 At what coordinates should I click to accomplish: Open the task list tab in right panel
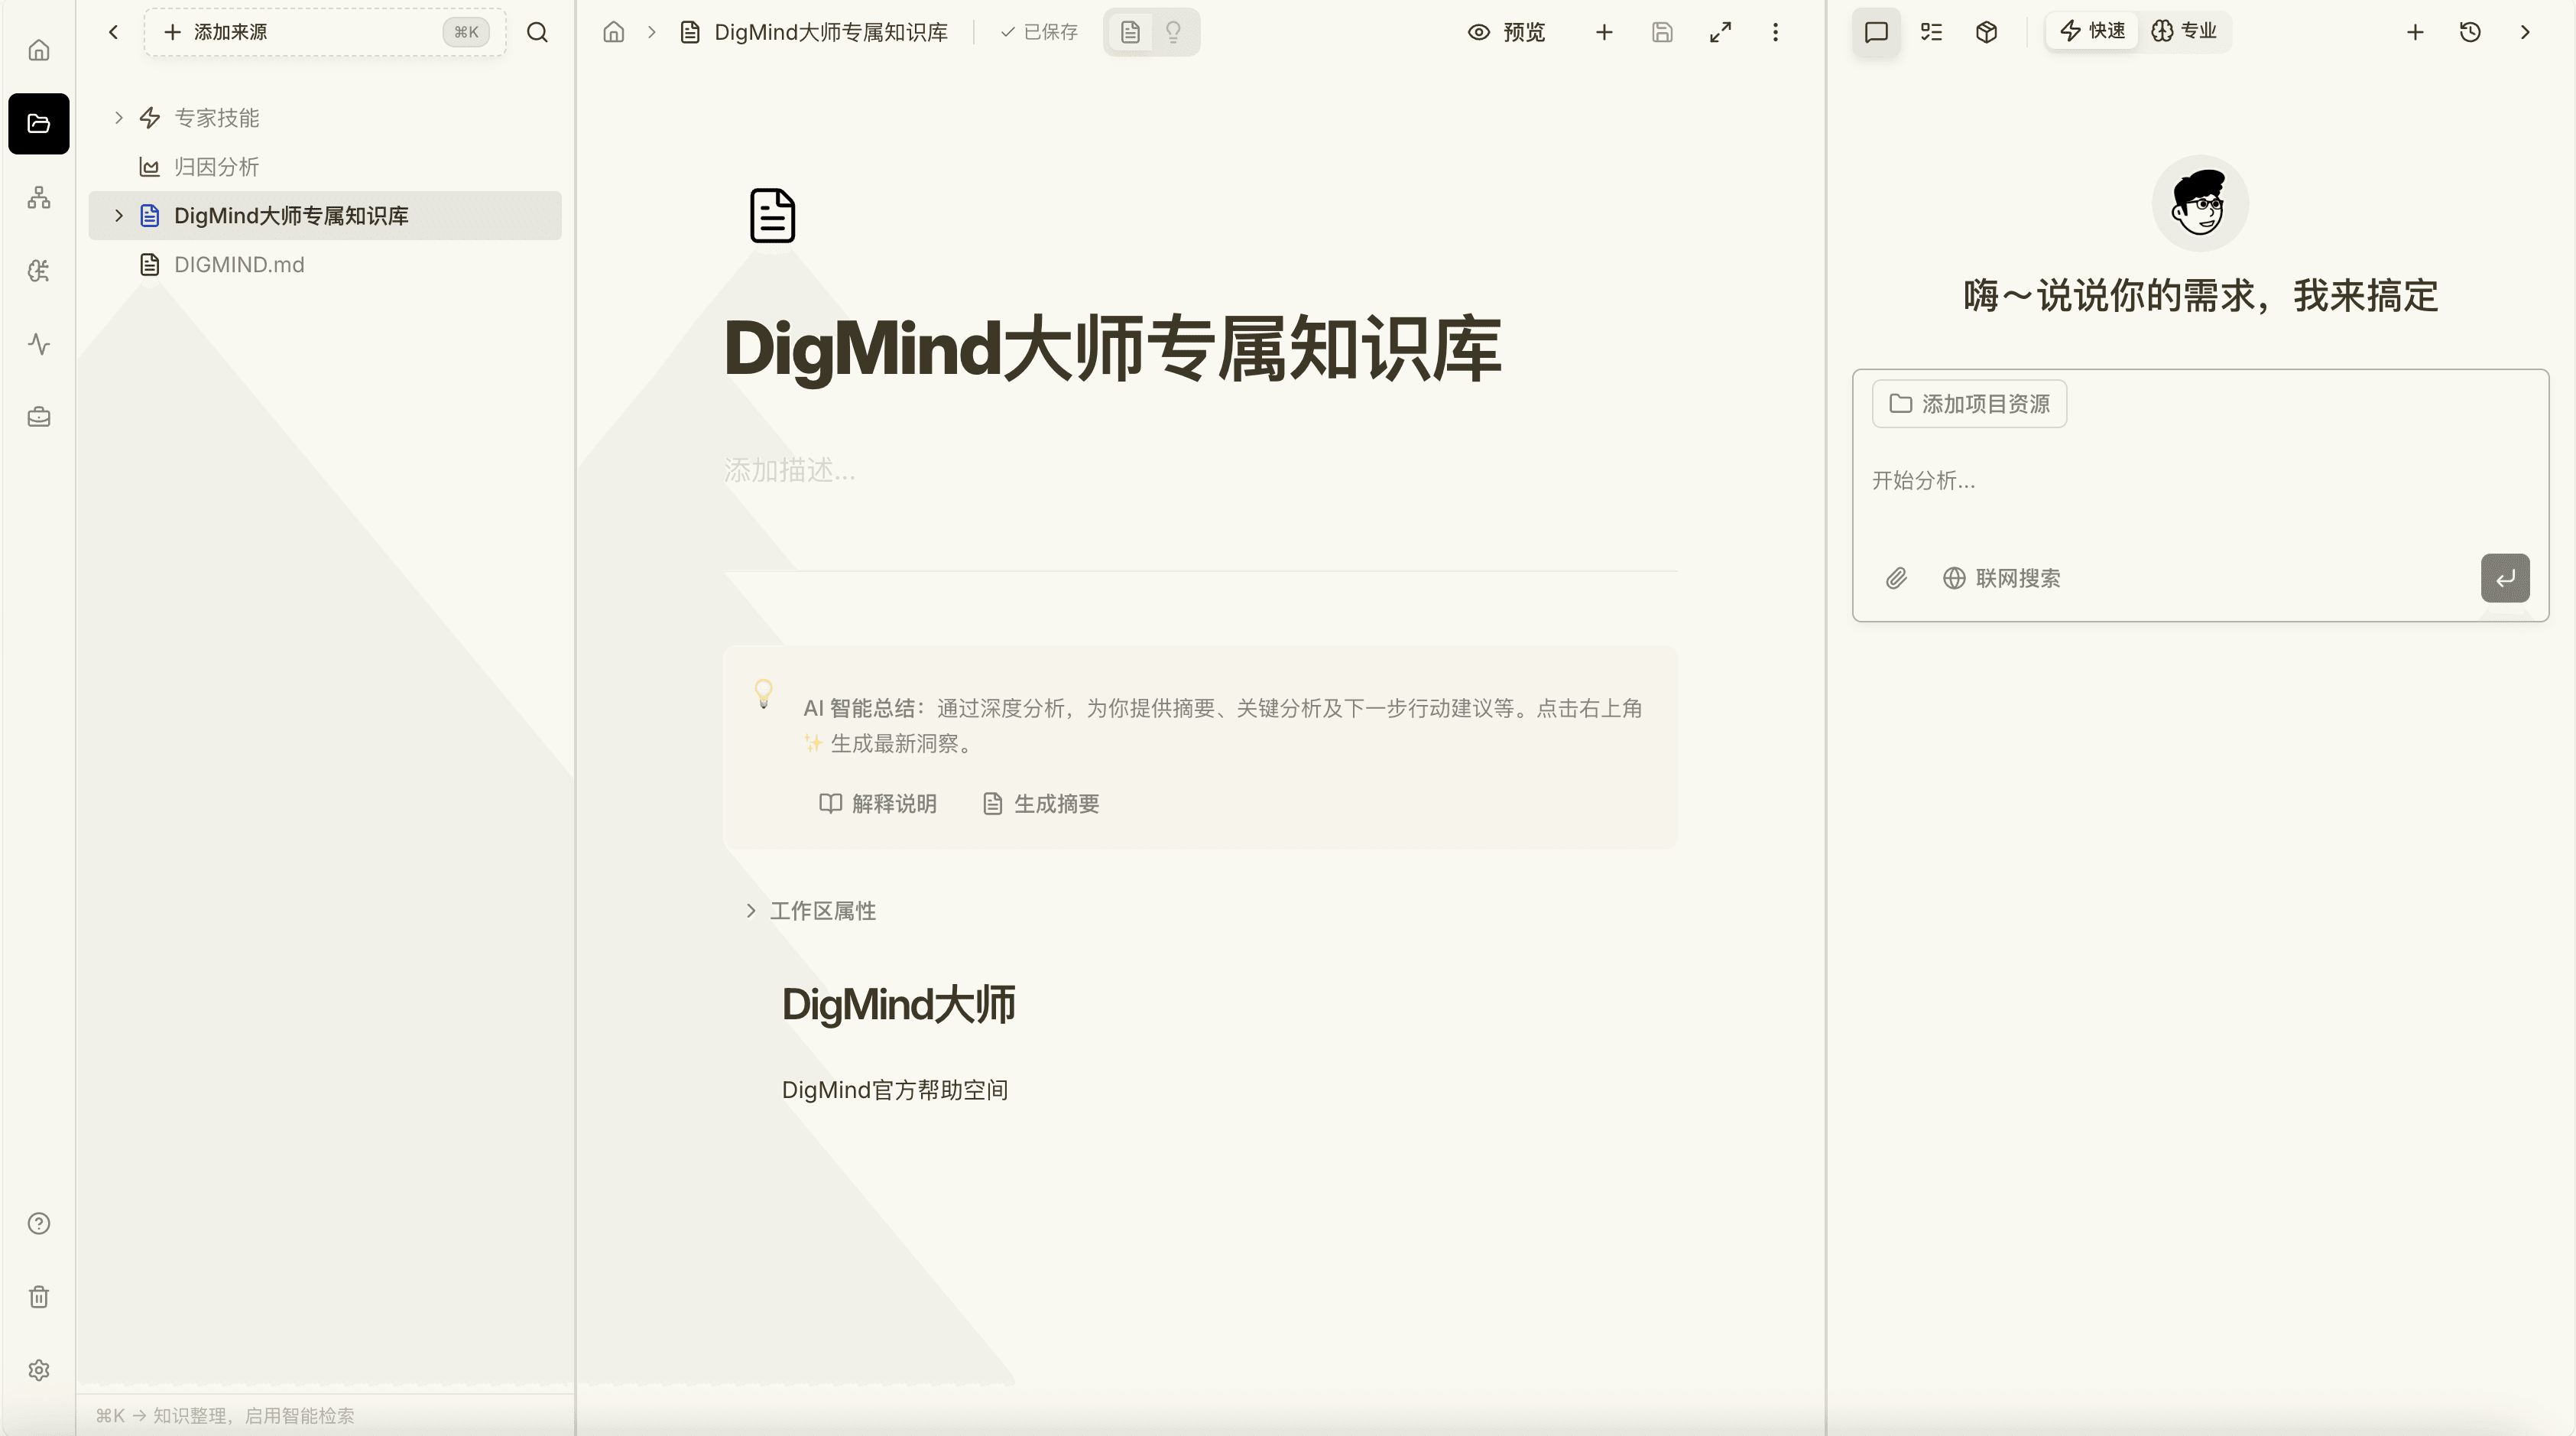1931,32
